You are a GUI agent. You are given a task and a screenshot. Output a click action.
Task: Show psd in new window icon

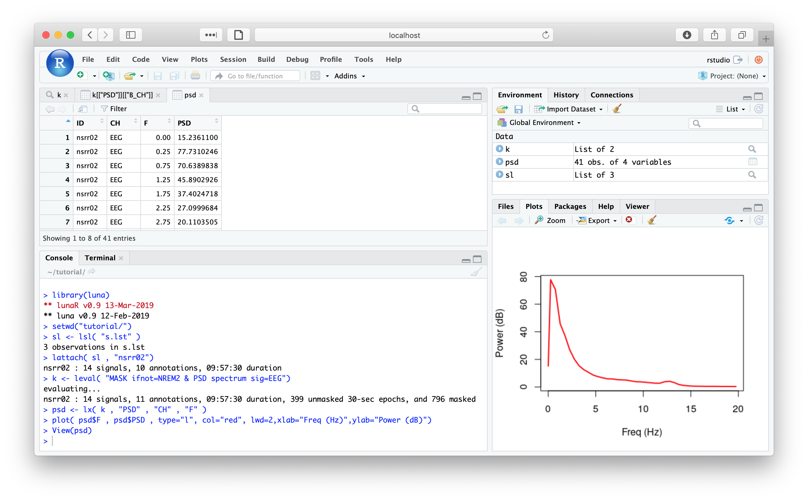click(82, 109)
